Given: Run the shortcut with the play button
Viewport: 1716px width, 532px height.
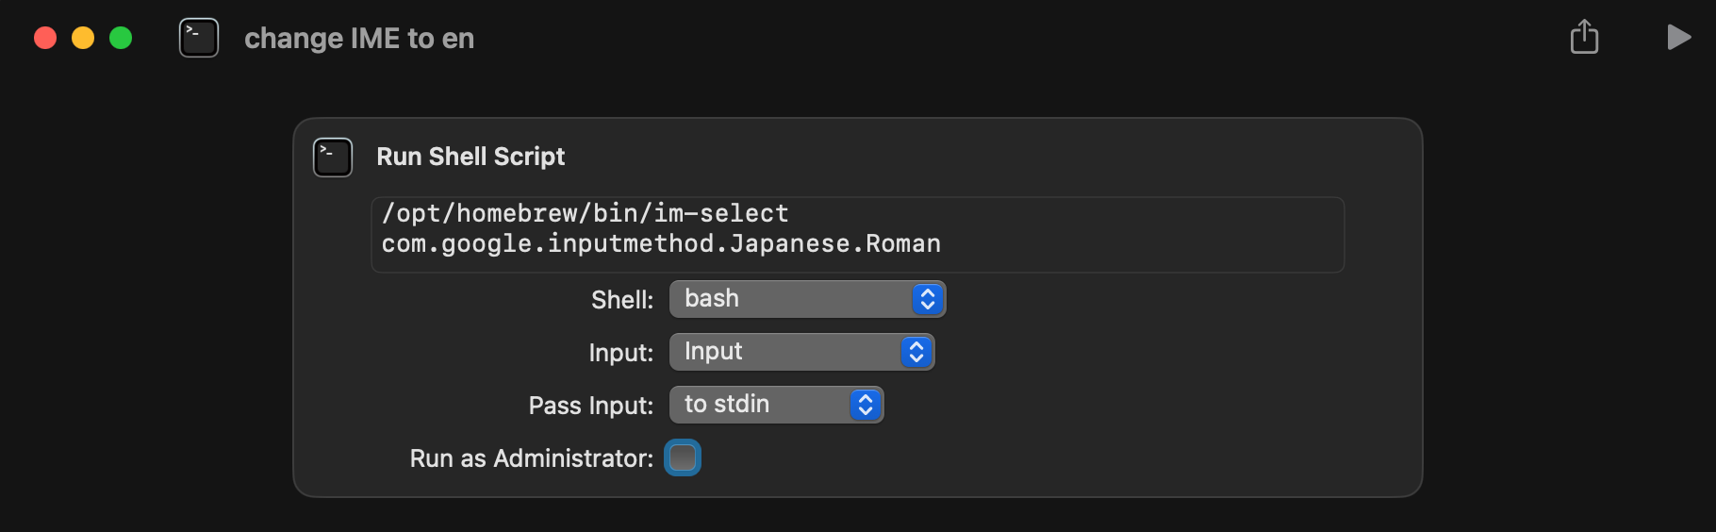Looking at the screenshot, I should click(1678, 38).
